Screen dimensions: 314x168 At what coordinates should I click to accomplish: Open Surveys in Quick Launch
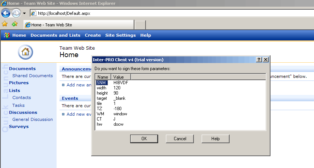(19, 126)
